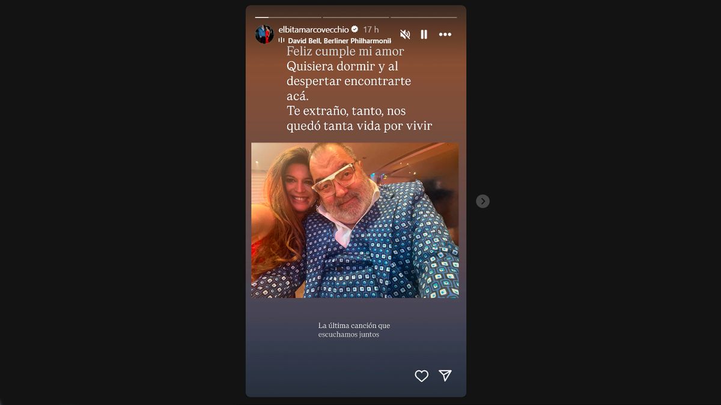The height and width of the screenshot is (405, 721).
Task: Tap the couple selfie photo
Action: point(355,220)
